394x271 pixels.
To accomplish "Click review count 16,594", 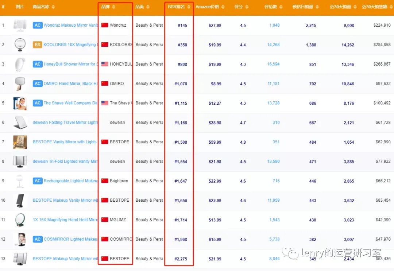I will pos(273,64).
